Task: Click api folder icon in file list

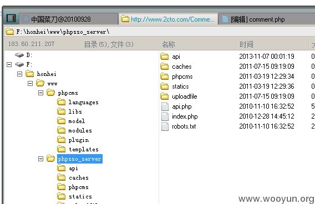Action: point(165,57)
